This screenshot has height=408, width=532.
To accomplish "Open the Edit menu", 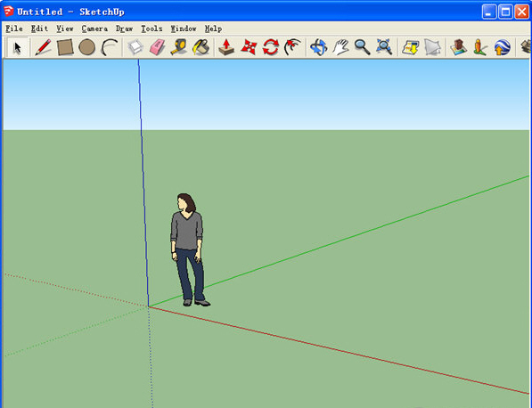I will [39, 29].
